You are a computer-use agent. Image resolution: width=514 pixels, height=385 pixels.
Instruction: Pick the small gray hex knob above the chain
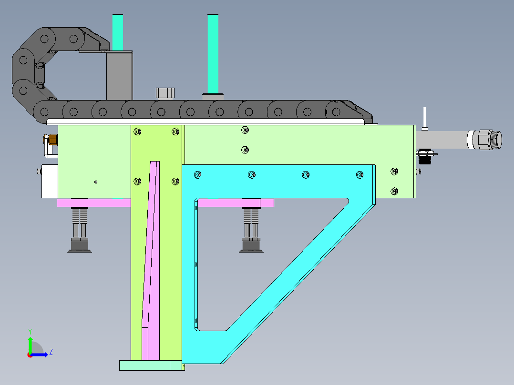[165, 93]
